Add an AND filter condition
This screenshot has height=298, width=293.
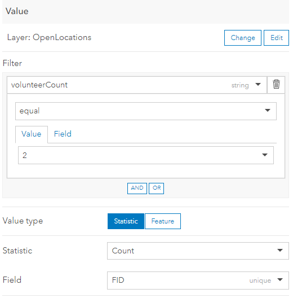[x=137, y=189]
